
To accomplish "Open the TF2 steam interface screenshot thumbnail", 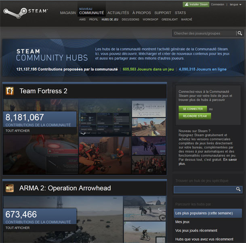I will [x=105, y=117].
